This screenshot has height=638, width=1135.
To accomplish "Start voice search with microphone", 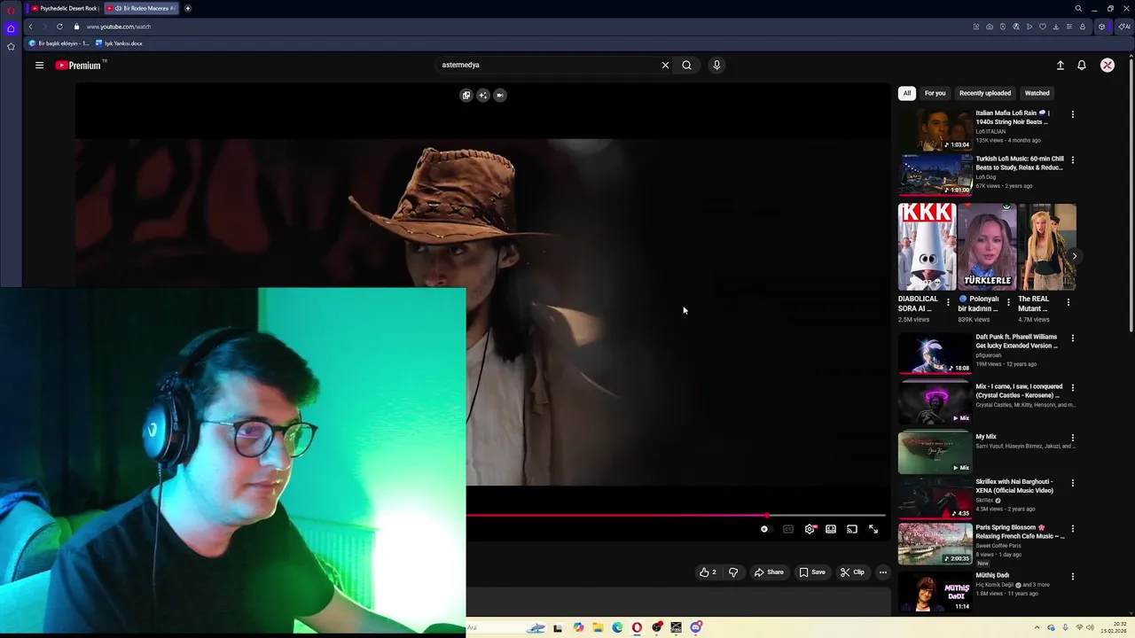I will pyautogui.click(x=716, y=65).
